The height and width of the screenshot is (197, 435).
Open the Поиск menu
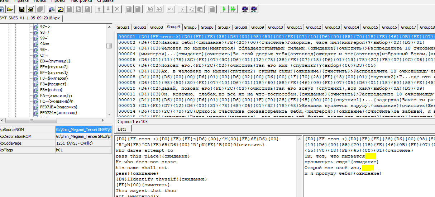click(x=40, y=1)
